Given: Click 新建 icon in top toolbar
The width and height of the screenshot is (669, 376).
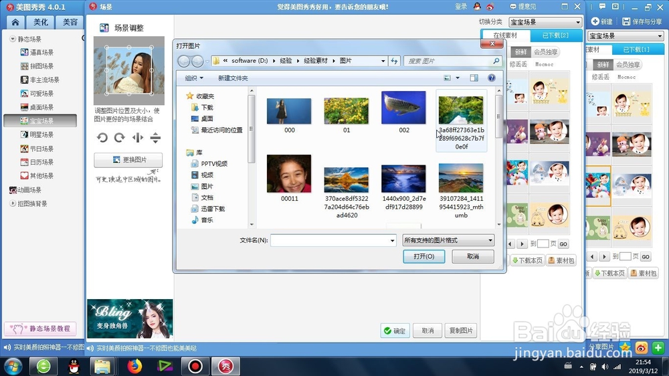Looking at the screenshot, I should [x=601, y=22].
